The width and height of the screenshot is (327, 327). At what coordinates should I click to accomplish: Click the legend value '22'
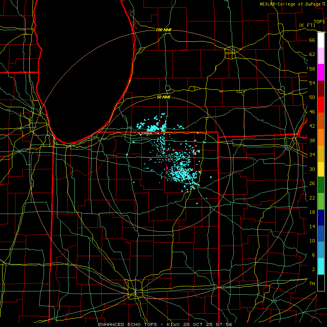(x=312, y=198)
